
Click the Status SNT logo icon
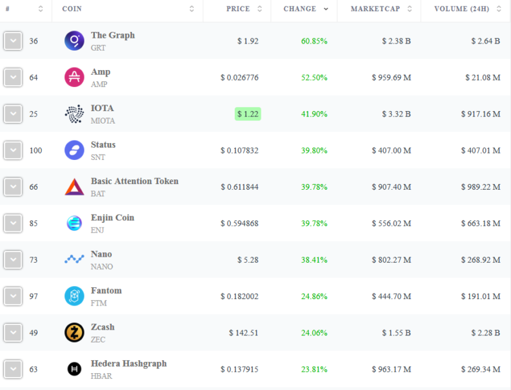coord(74,150)
